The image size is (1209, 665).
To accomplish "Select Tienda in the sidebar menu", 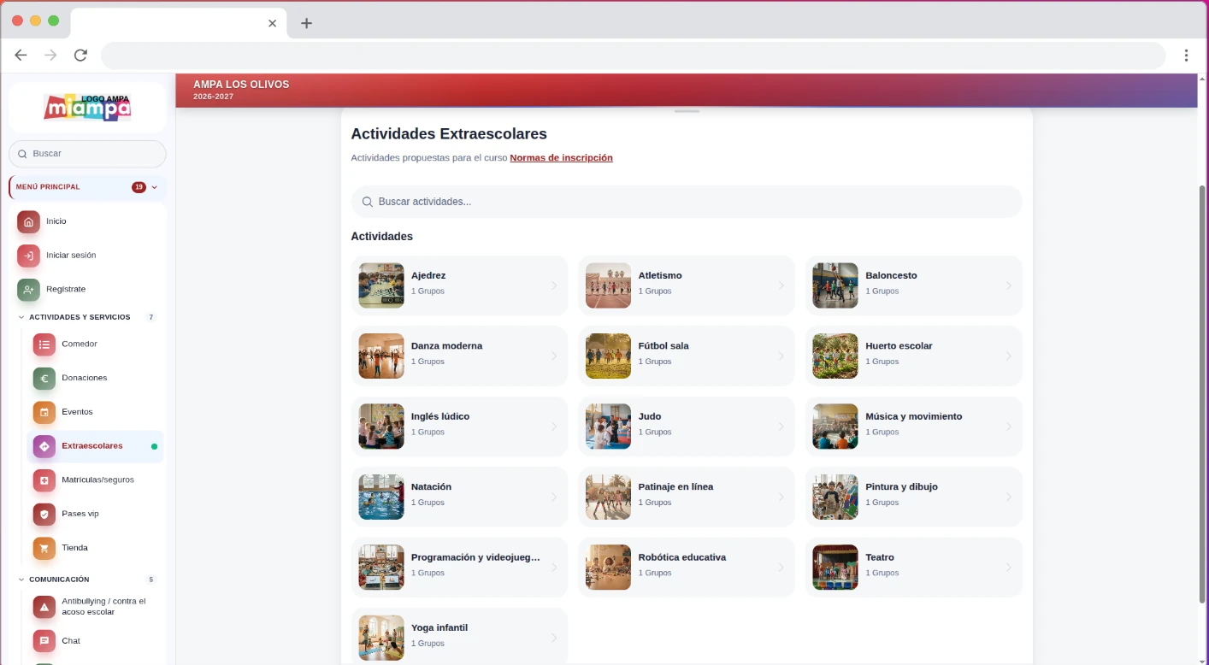I will coord(95,548).
